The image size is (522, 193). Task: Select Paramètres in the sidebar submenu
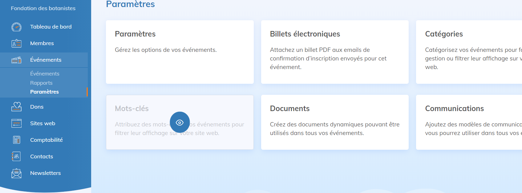[44, 92]
